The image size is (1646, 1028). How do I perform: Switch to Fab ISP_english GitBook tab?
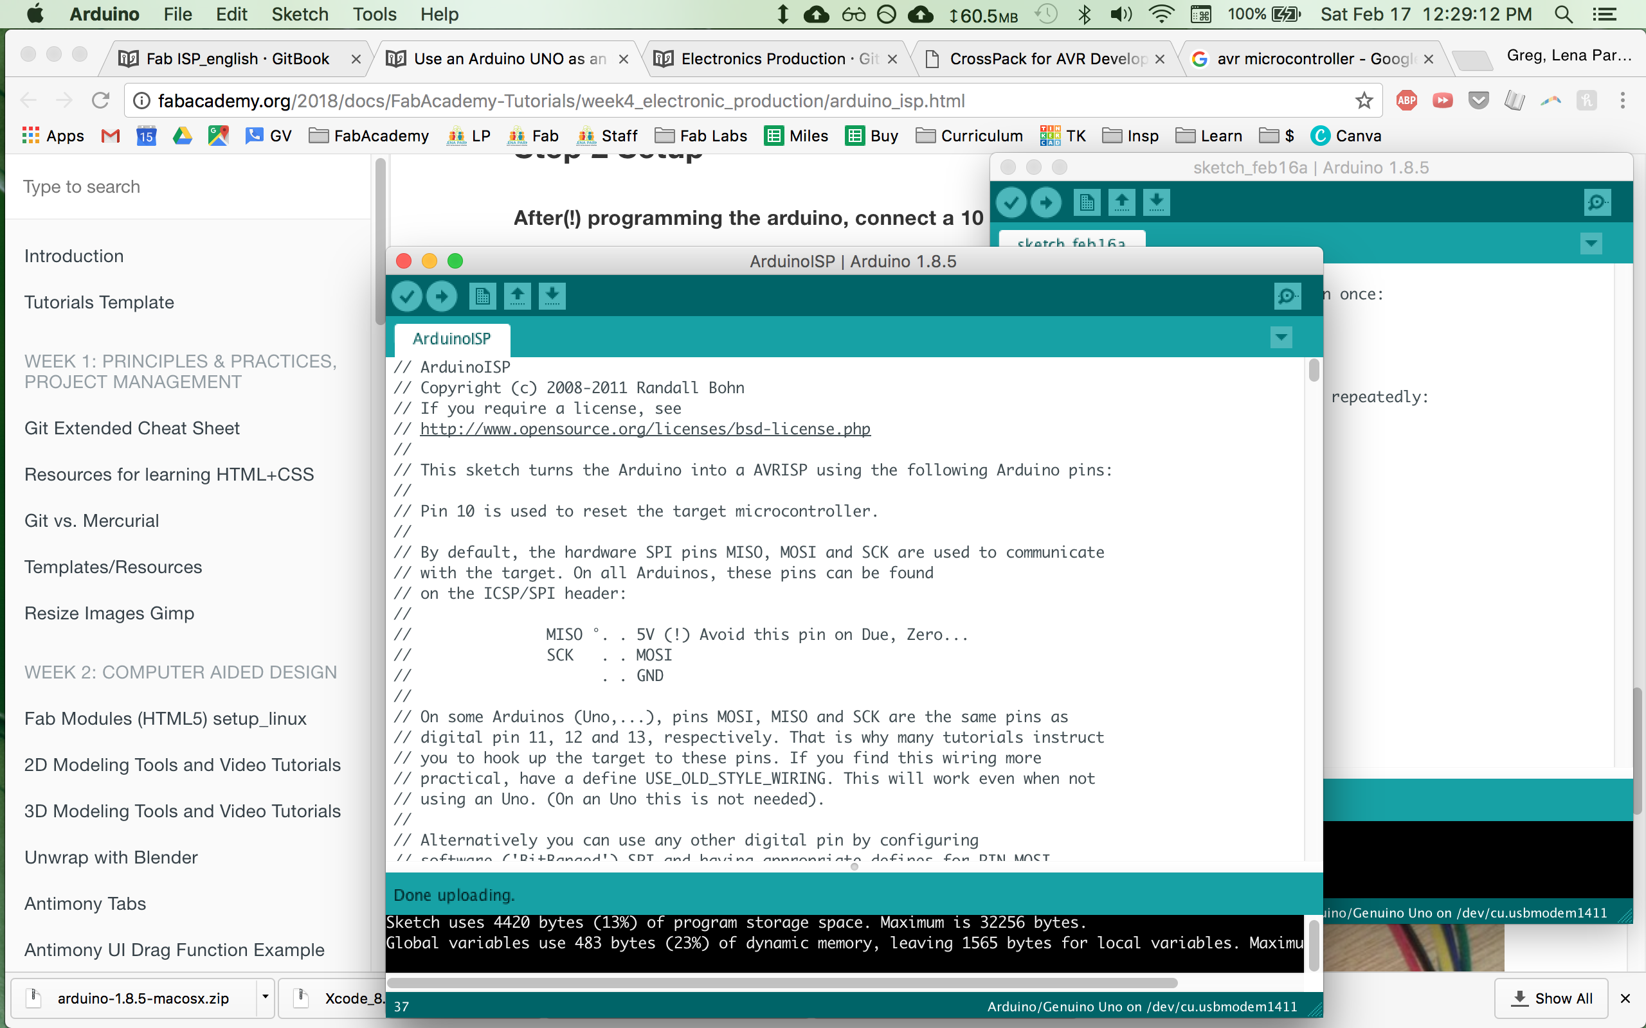point(236,59)
